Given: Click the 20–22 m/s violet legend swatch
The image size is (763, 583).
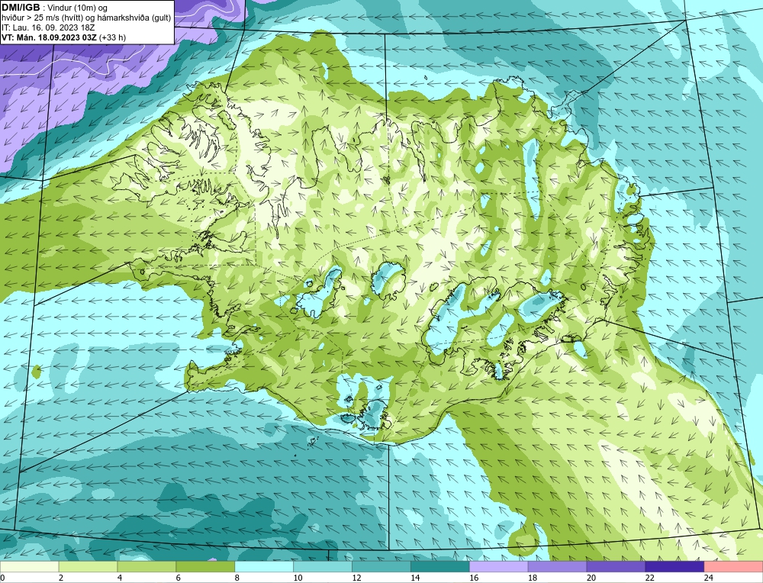Looking at the screenshot, I should 616,567.
